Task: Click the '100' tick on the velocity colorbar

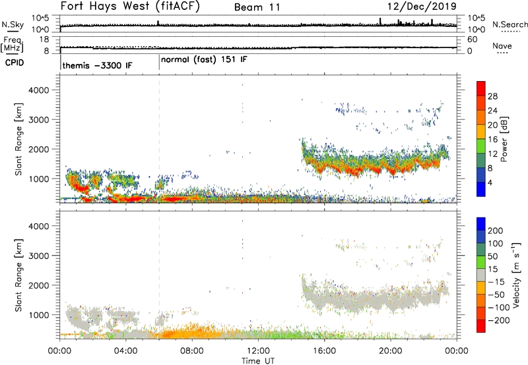Action: 496,243
